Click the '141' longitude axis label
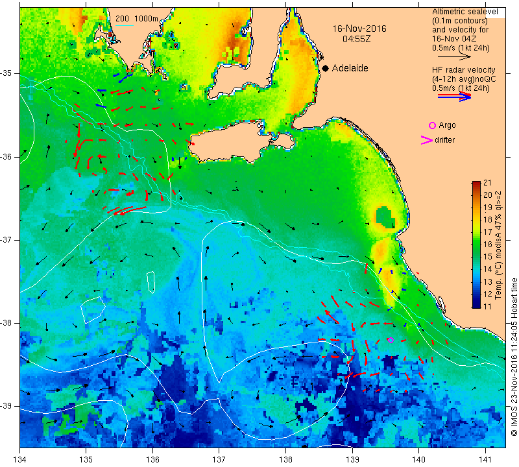Image resolution: width=519 pixels, height=467 pixels. pos(485,459)
